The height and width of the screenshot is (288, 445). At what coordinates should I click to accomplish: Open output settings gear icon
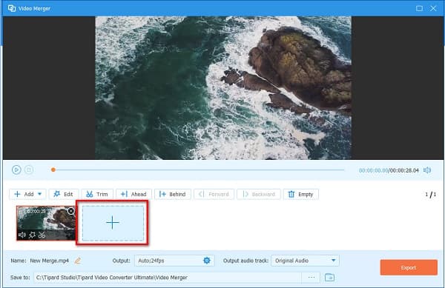point(207,261)
